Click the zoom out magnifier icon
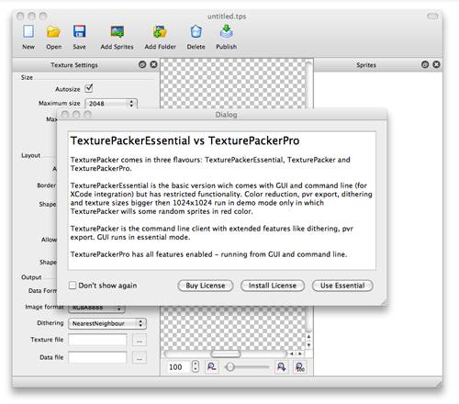This screenshot has height=404, width=459. (x=211, y=366)
